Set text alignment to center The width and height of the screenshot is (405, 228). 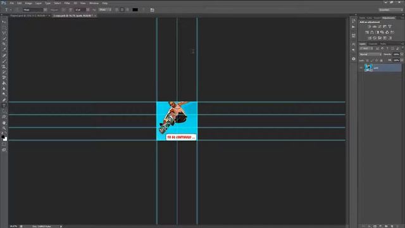(x=122, y=10)
